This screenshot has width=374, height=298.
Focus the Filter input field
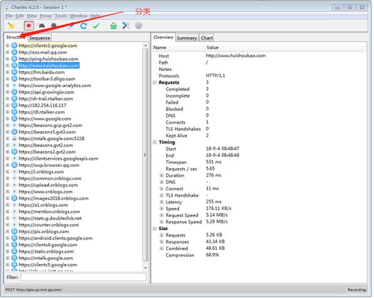click(83, 277)
